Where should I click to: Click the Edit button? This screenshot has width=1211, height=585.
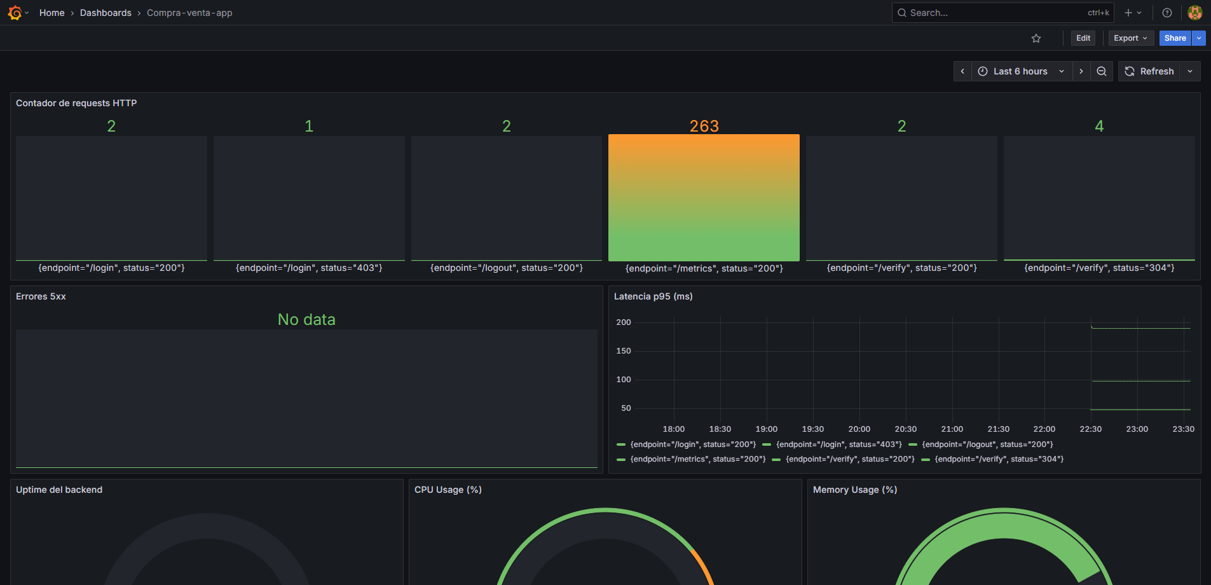tap(1083, 38)
